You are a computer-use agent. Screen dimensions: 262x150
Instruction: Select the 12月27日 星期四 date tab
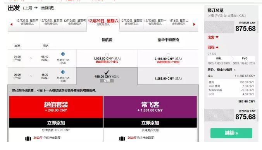point(51,22)
